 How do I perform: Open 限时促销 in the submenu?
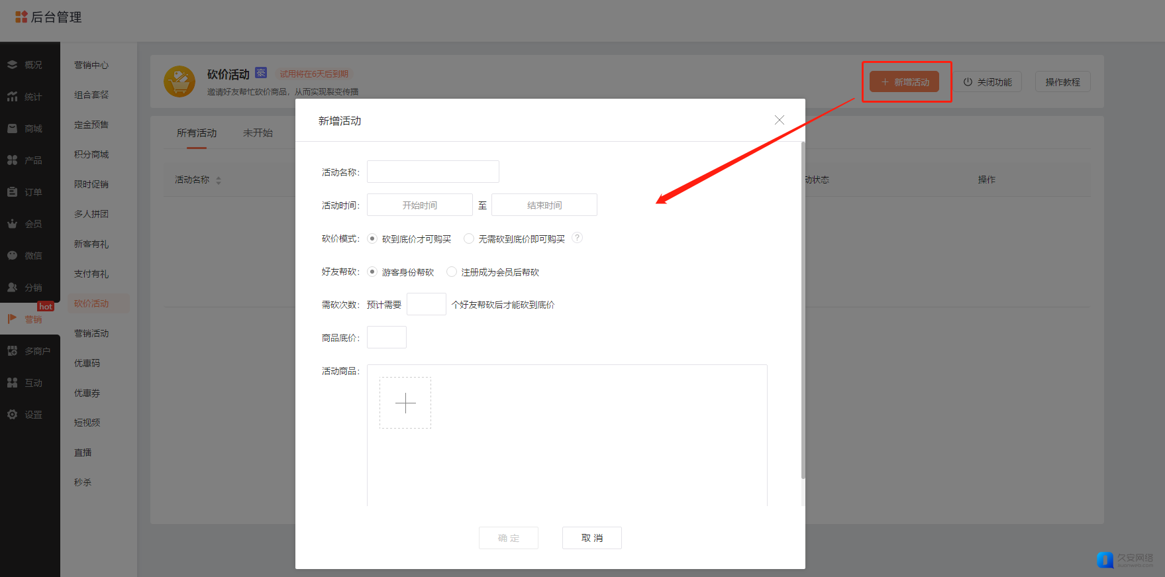click(91, 184)
